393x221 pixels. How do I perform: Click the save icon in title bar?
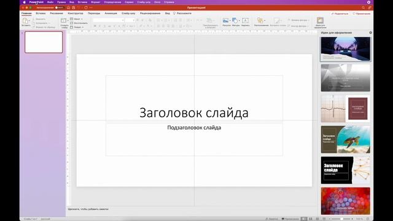tap(74, 8)
